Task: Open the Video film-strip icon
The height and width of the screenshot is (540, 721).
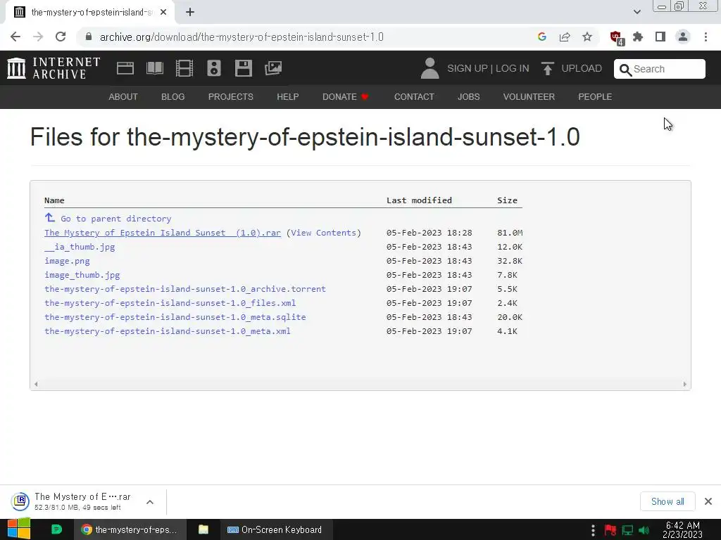Action: (184, 68)
